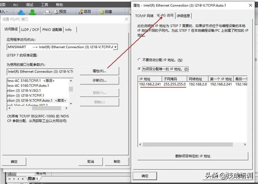Click the interface list's horizontal scrollbar thumb
This screenshot has width=258, height=184.
pos(47,108)
